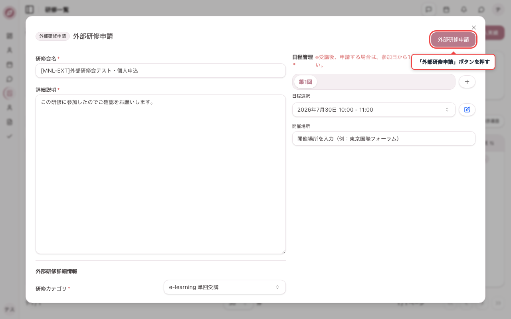Open the square message icon in top bar

[x=429, y=10]
